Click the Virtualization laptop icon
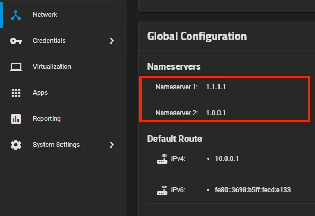 (16, 67)
